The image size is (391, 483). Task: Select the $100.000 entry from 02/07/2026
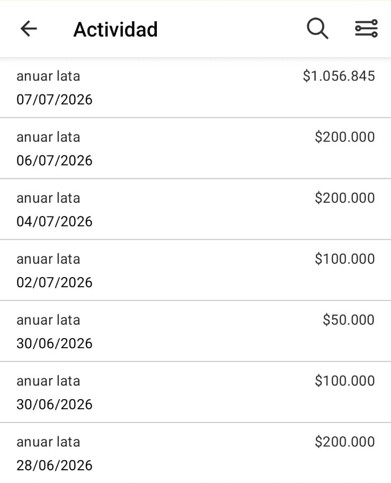[196, 270]
